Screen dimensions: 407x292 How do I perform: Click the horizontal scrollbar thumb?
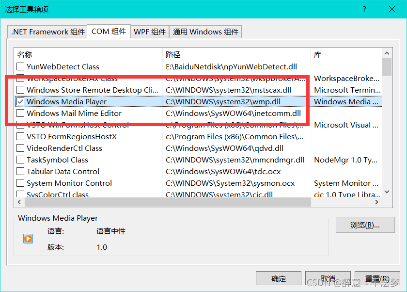click(168, 202)
